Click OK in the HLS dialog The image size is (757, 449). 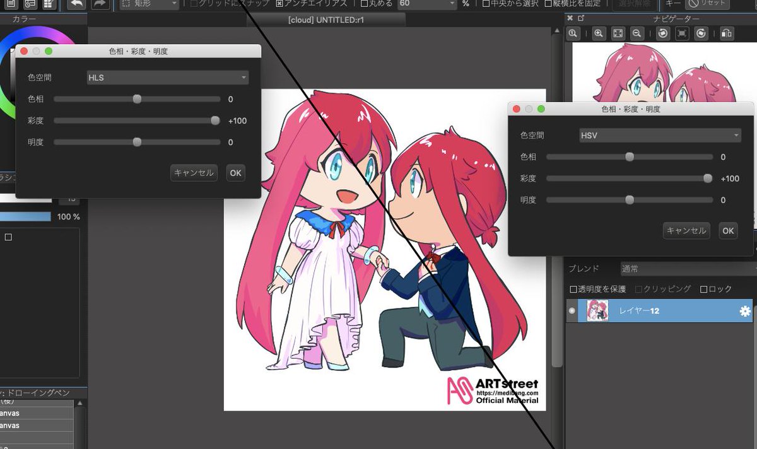[x=235, y=173]
